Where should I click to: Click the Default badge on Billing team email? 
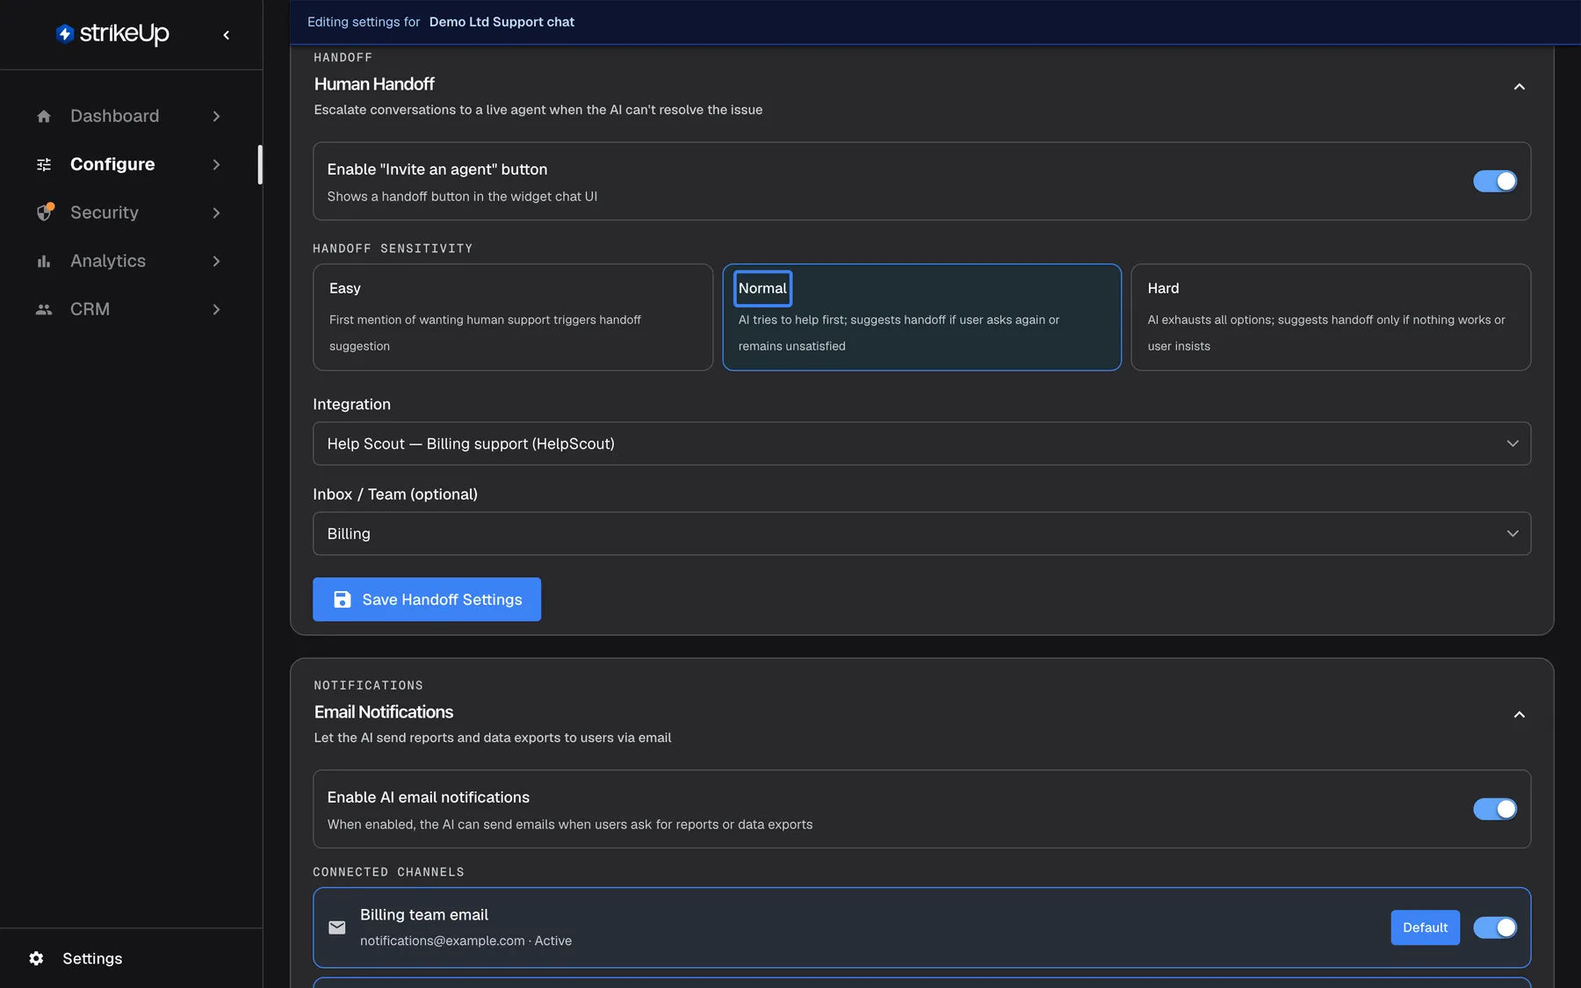[1425, 927]
